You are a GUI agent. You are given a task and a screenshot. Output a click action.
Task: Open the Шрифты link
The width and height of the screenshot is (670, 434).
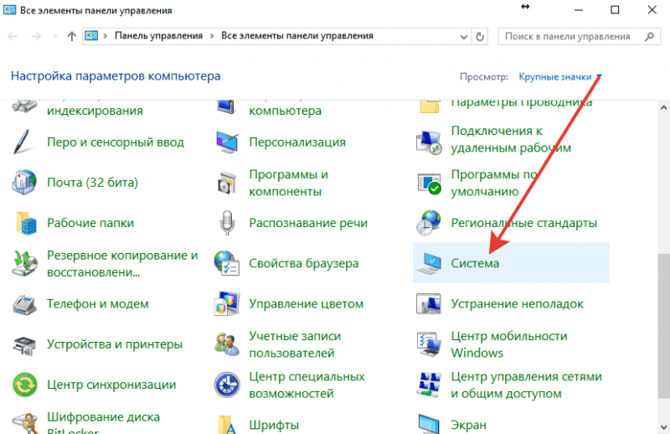tap(274, 425)
